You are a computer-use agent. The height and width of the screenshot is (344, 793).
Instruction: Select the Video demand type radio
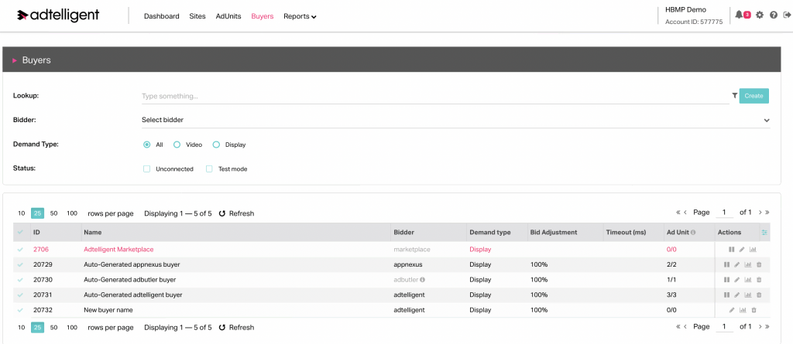pyautogui.click(x=177, y=145)
